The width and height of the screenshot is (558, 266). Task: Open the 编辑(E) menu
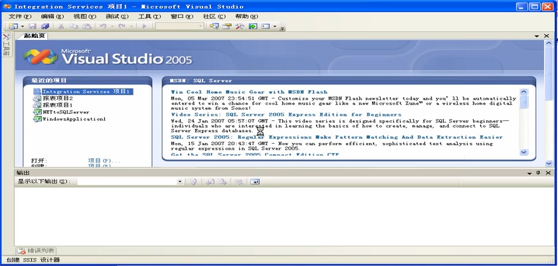(x=52, y=17)
